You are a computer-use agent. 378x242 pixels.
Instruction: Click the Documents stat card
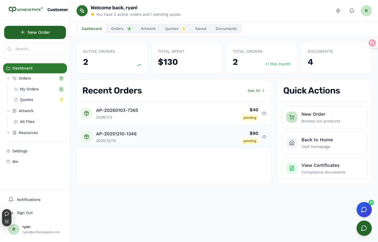click(336, 58)
